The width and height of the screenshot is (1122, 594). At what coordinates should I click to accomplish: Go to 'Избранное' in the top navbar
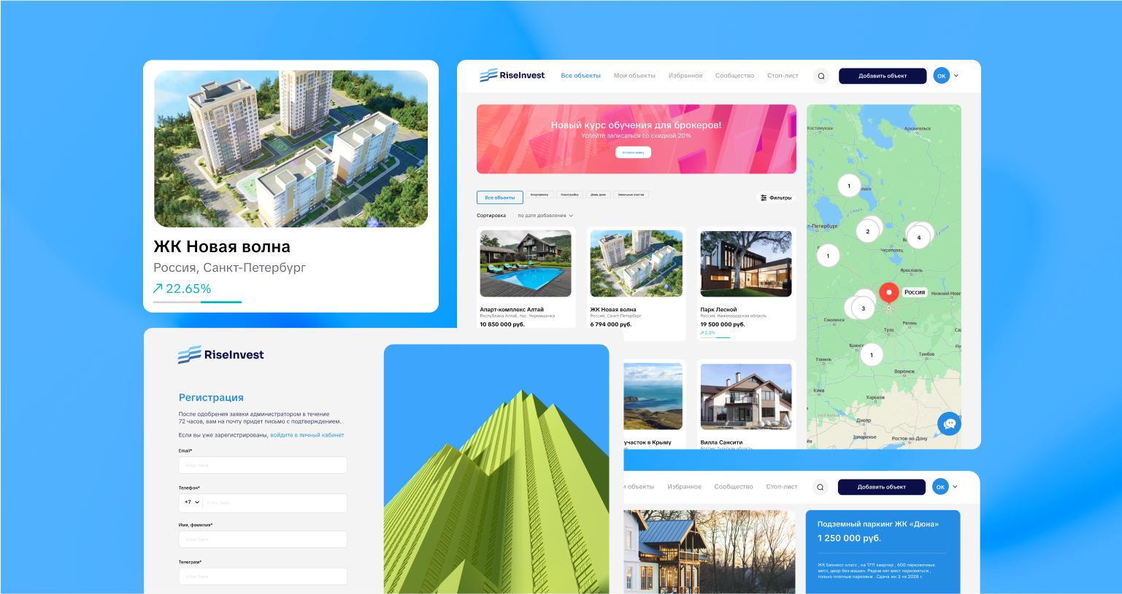click(x=685, y=76)
